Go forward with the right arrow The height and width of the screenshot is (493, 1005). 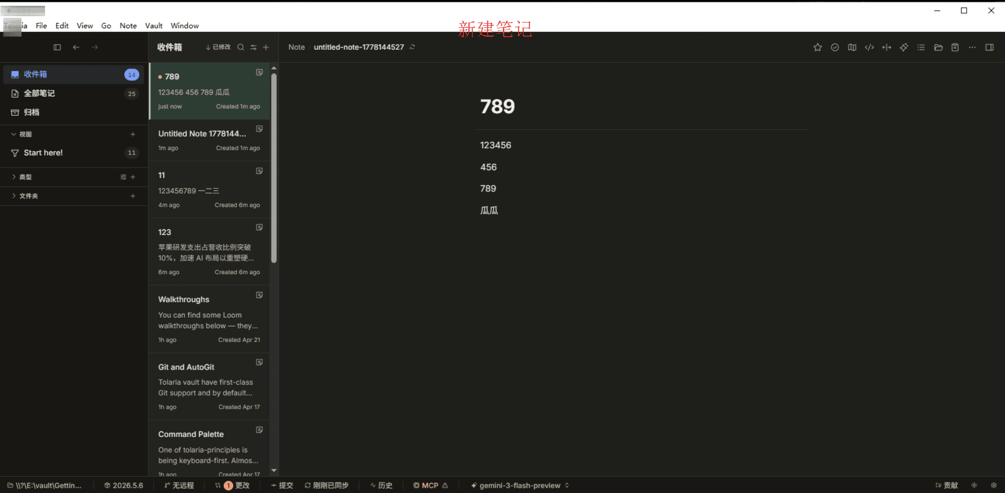[x=95, y=47]
